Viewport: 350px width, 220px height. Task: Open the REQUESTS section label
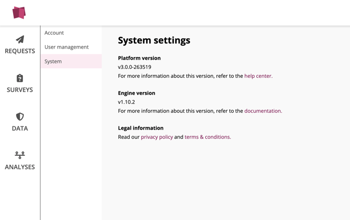(20, 51)
